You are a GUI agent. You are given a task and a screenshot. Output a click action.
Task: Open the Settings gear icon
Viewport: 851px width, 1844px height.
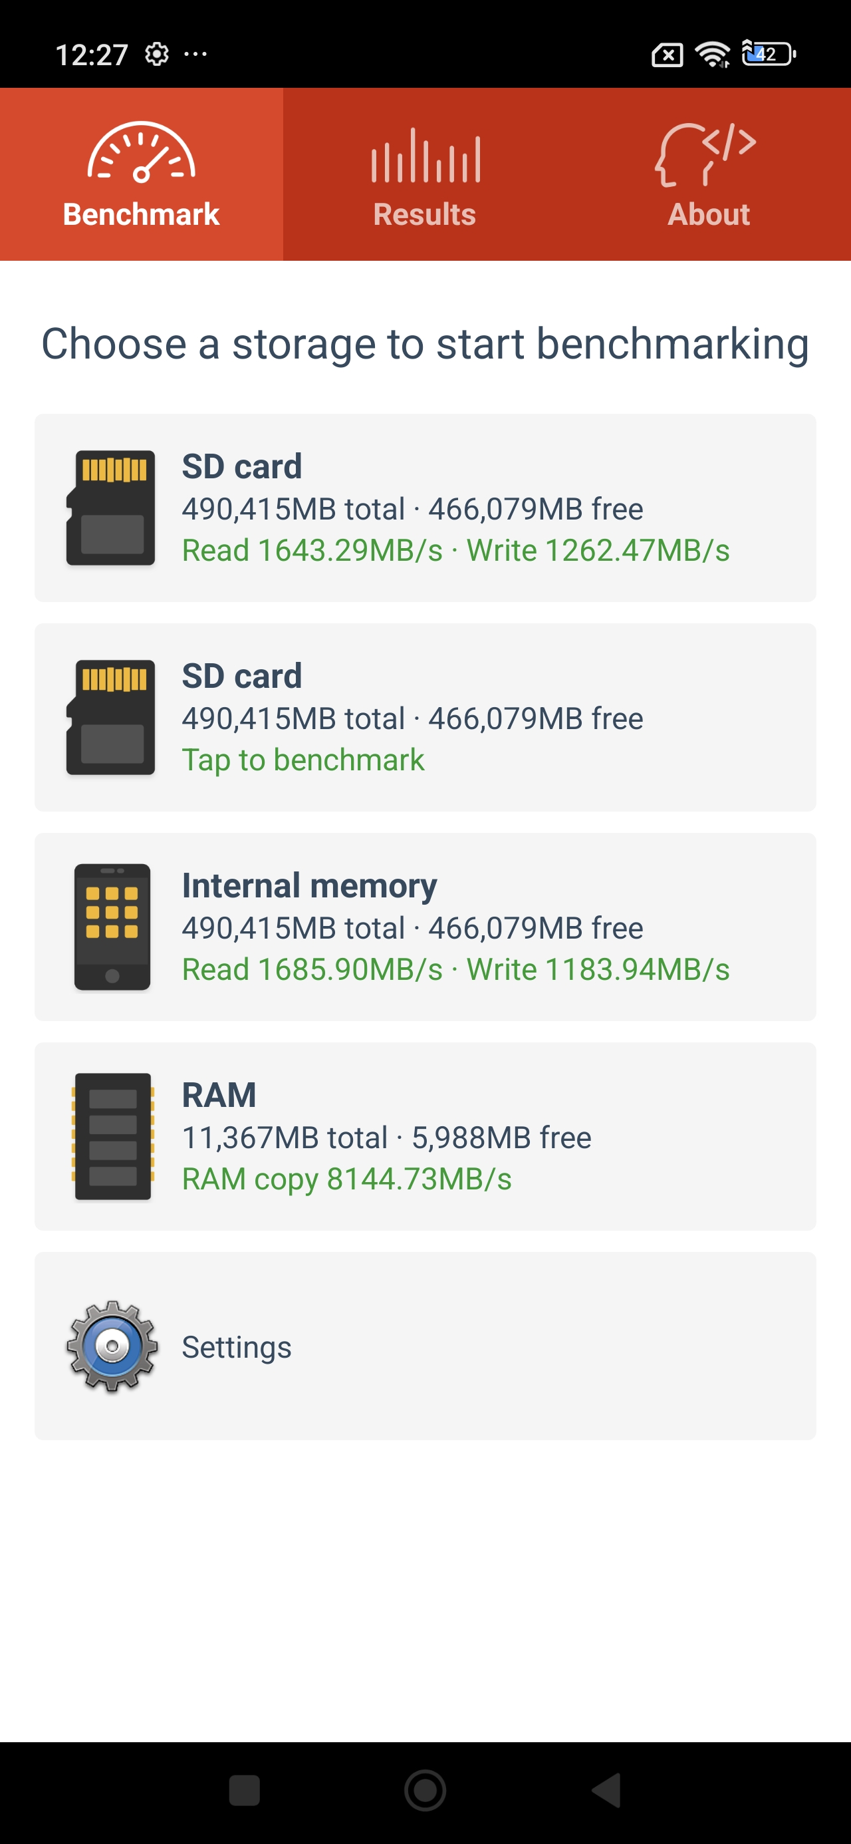click(x=112, y=1346)
